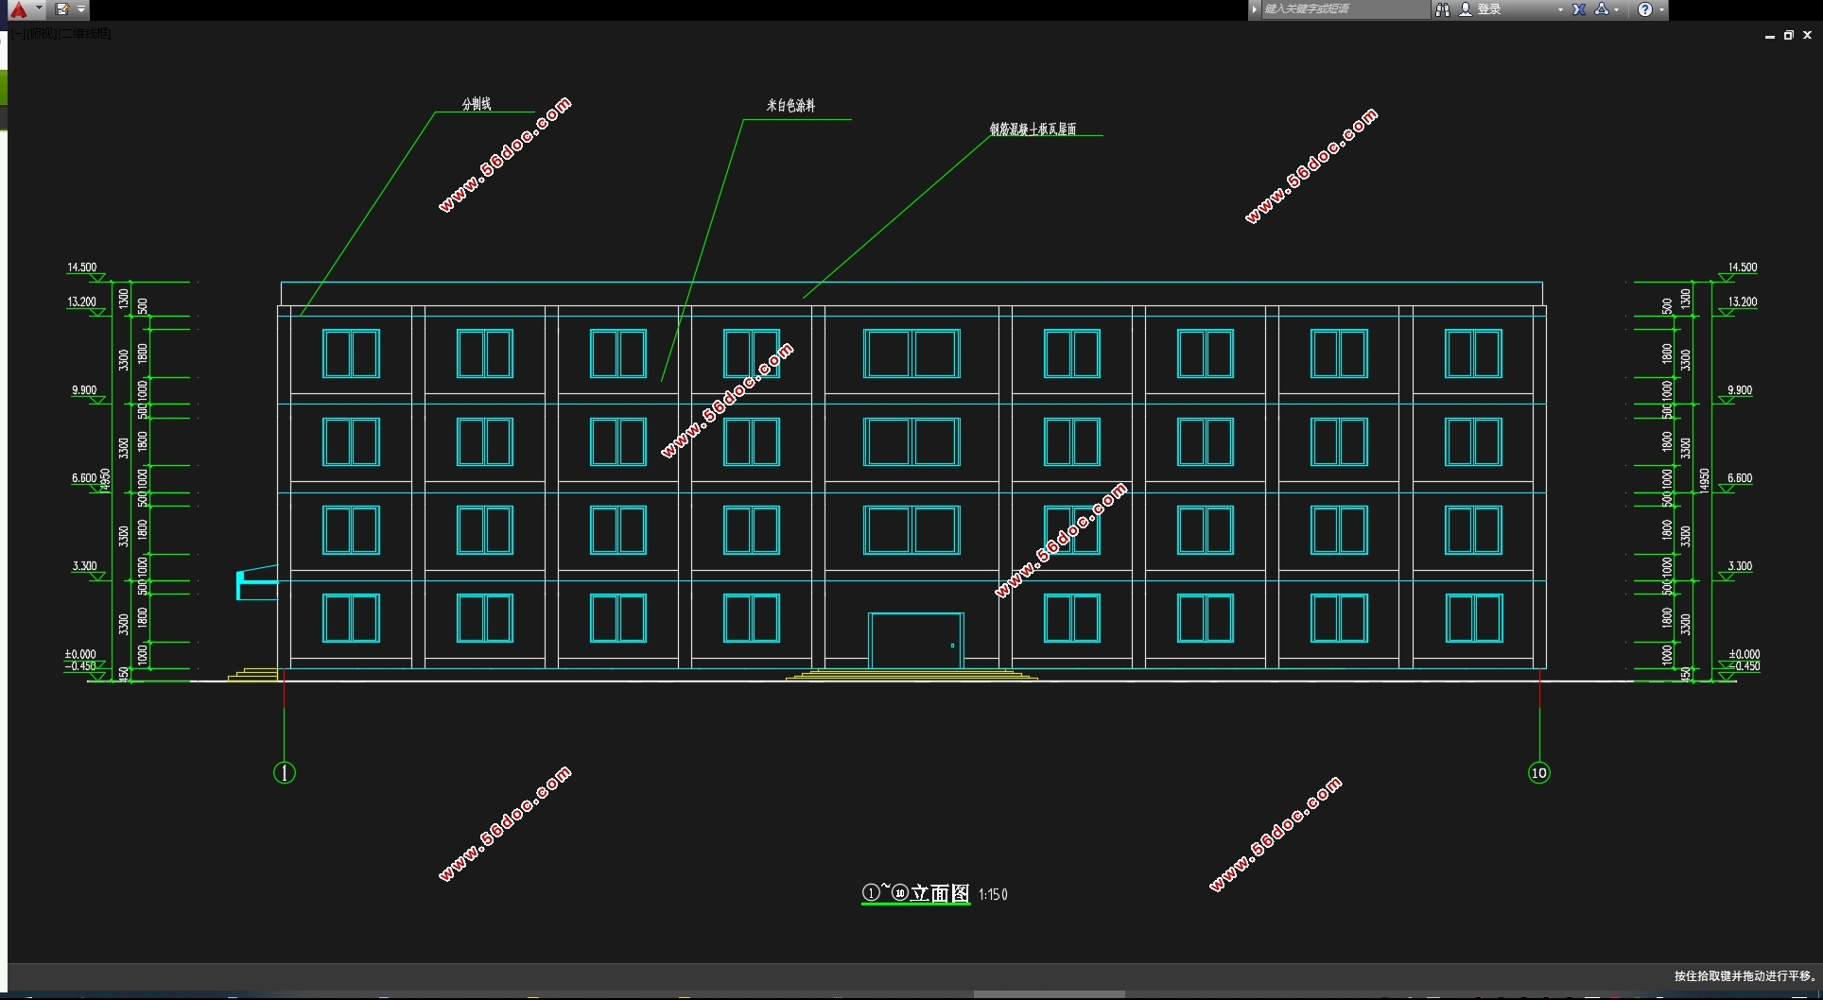Minimize the drawing window
Image resolution: width=1823 pixels, height=1000 pixels.
click(x=1769, y=35)
